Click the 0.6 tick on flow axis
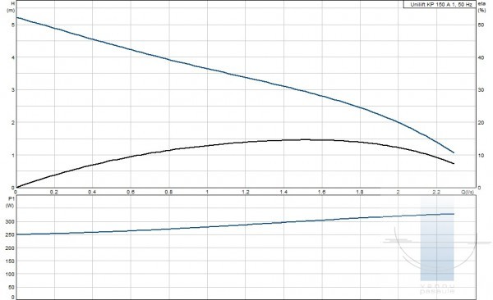This screenshot has height=300, width=493. coord(131,192)
